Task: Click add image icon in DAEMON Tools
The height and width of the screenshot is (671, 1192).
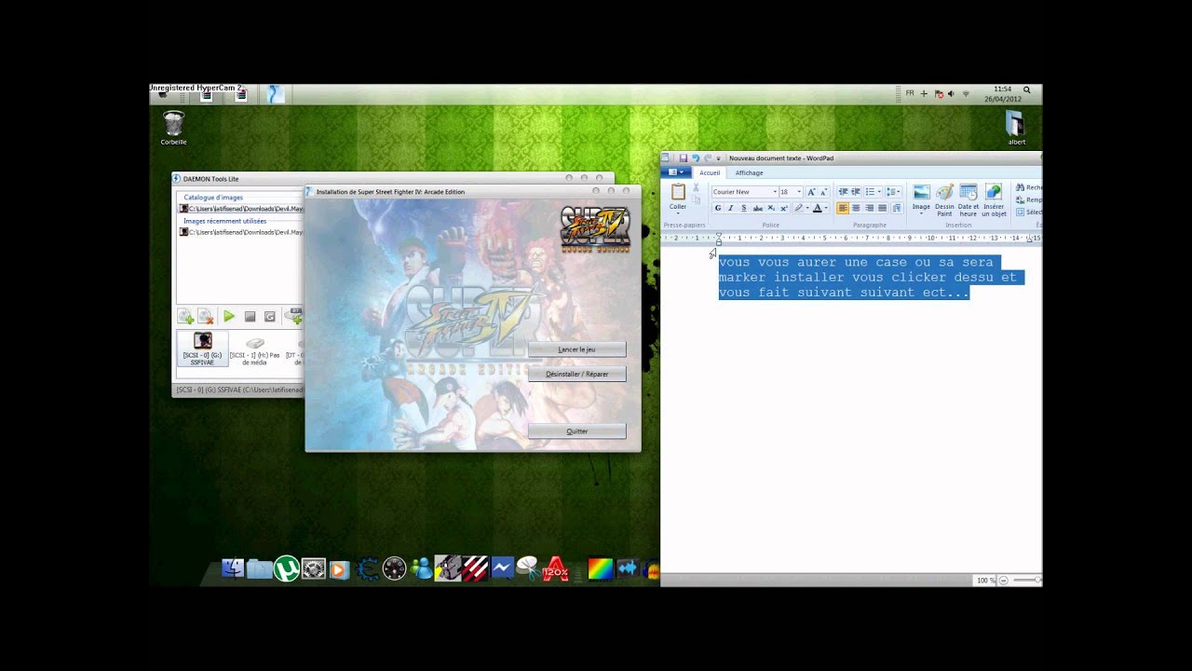Action: tap(185, 317)
